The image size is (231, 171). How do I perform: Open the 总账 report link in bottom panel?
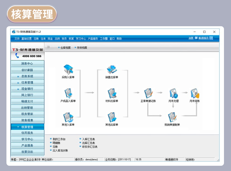55,147
